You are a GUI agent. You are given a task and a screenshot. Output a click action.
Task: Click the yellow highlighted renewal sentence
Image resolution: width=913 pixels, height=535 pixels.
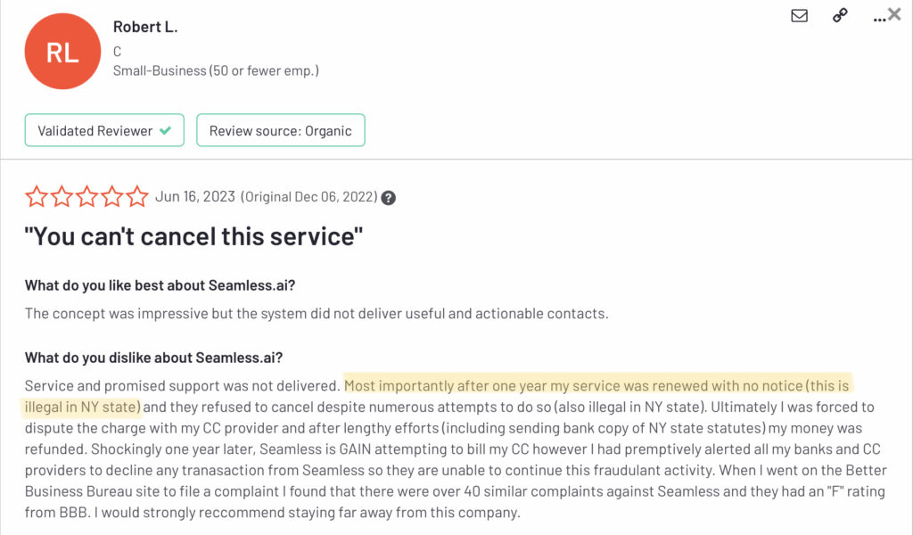(x=596, y=385)
